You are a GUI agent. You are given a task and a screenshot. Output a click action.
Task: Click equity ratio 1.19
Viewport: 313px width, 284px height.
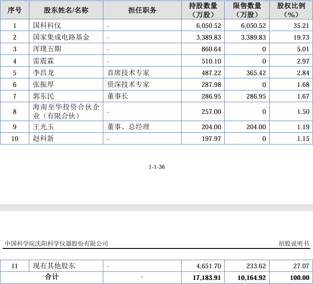tap(303, 127)
